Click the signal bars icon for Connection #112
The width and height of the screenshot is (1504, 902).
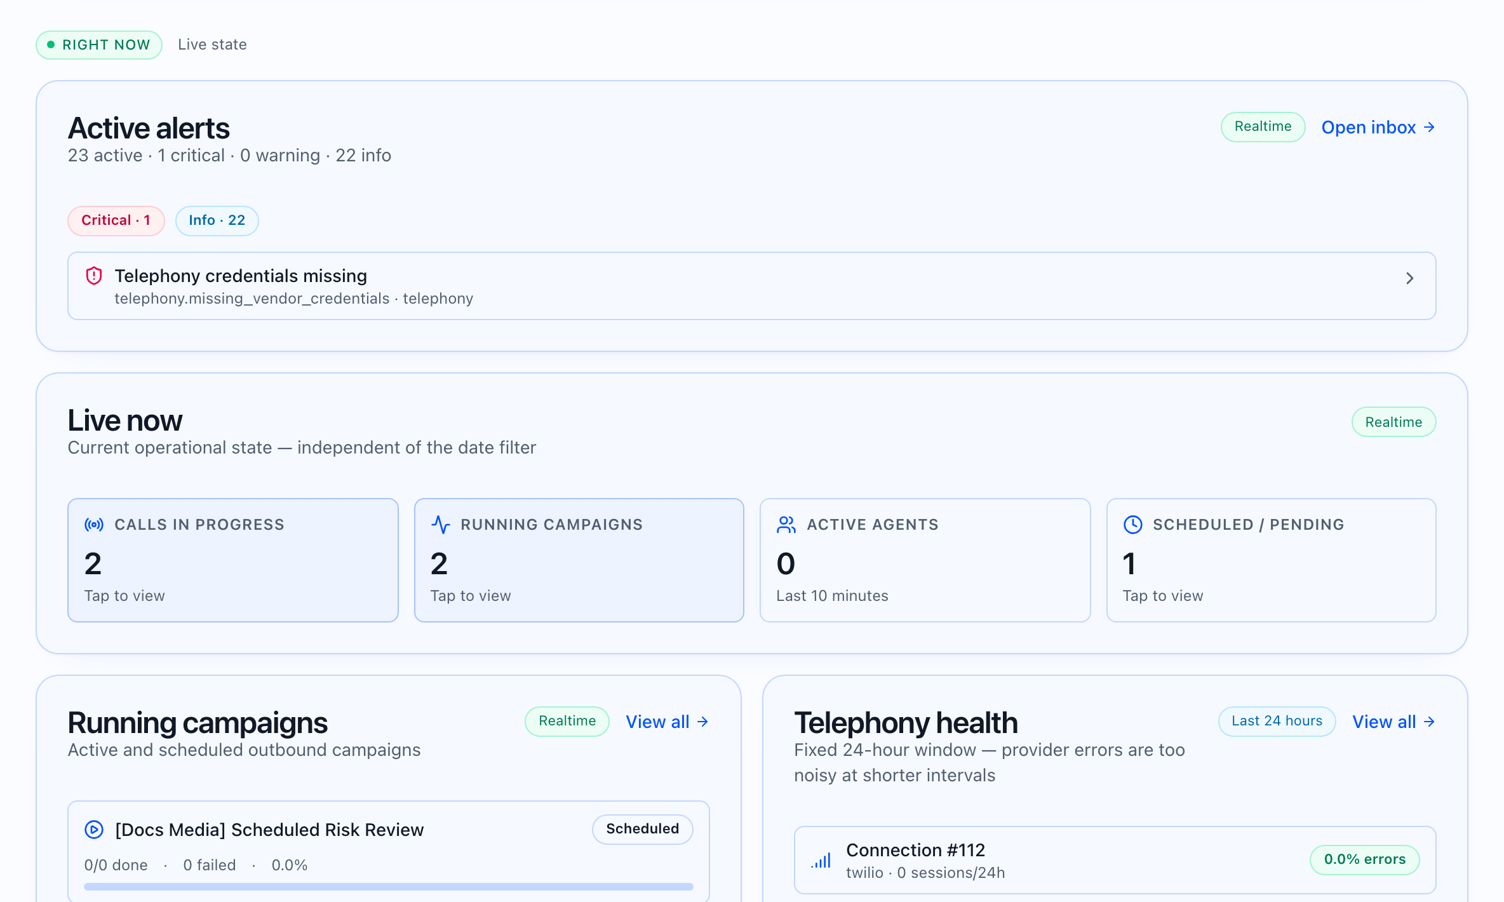821,861
